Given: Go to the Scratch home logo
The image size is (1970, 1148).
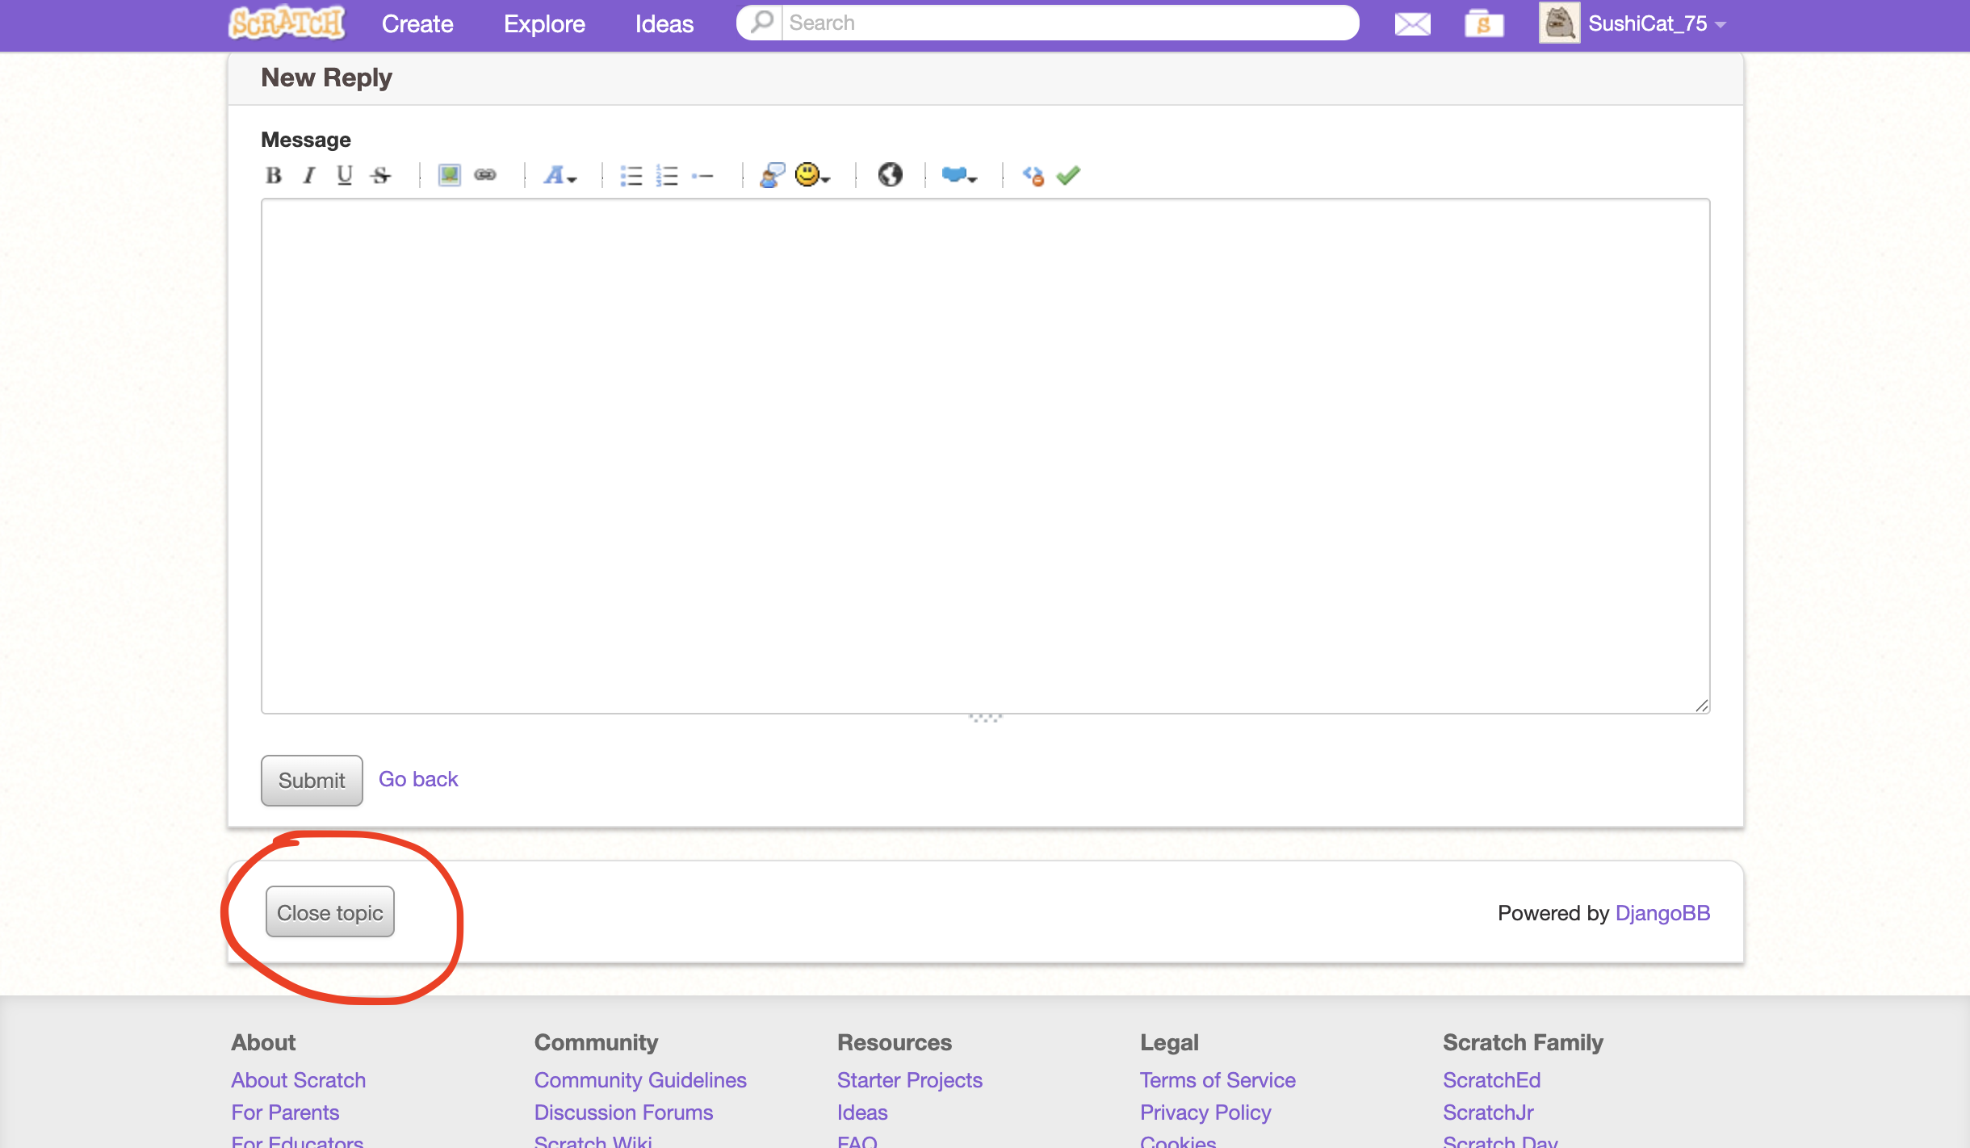Looking at the screenshot, I should (x=287, y=23).
